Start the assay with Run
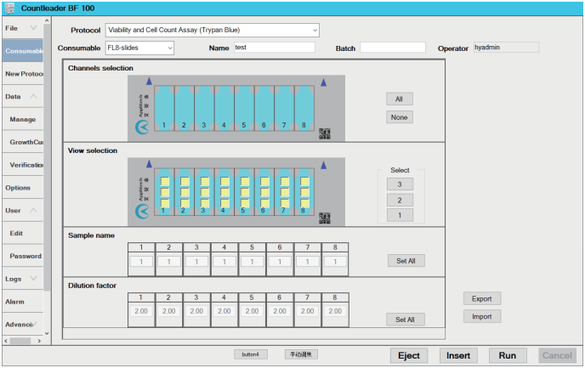Image resolution: width=585 pixels, height=368 pixels. (x=508, y=356)
